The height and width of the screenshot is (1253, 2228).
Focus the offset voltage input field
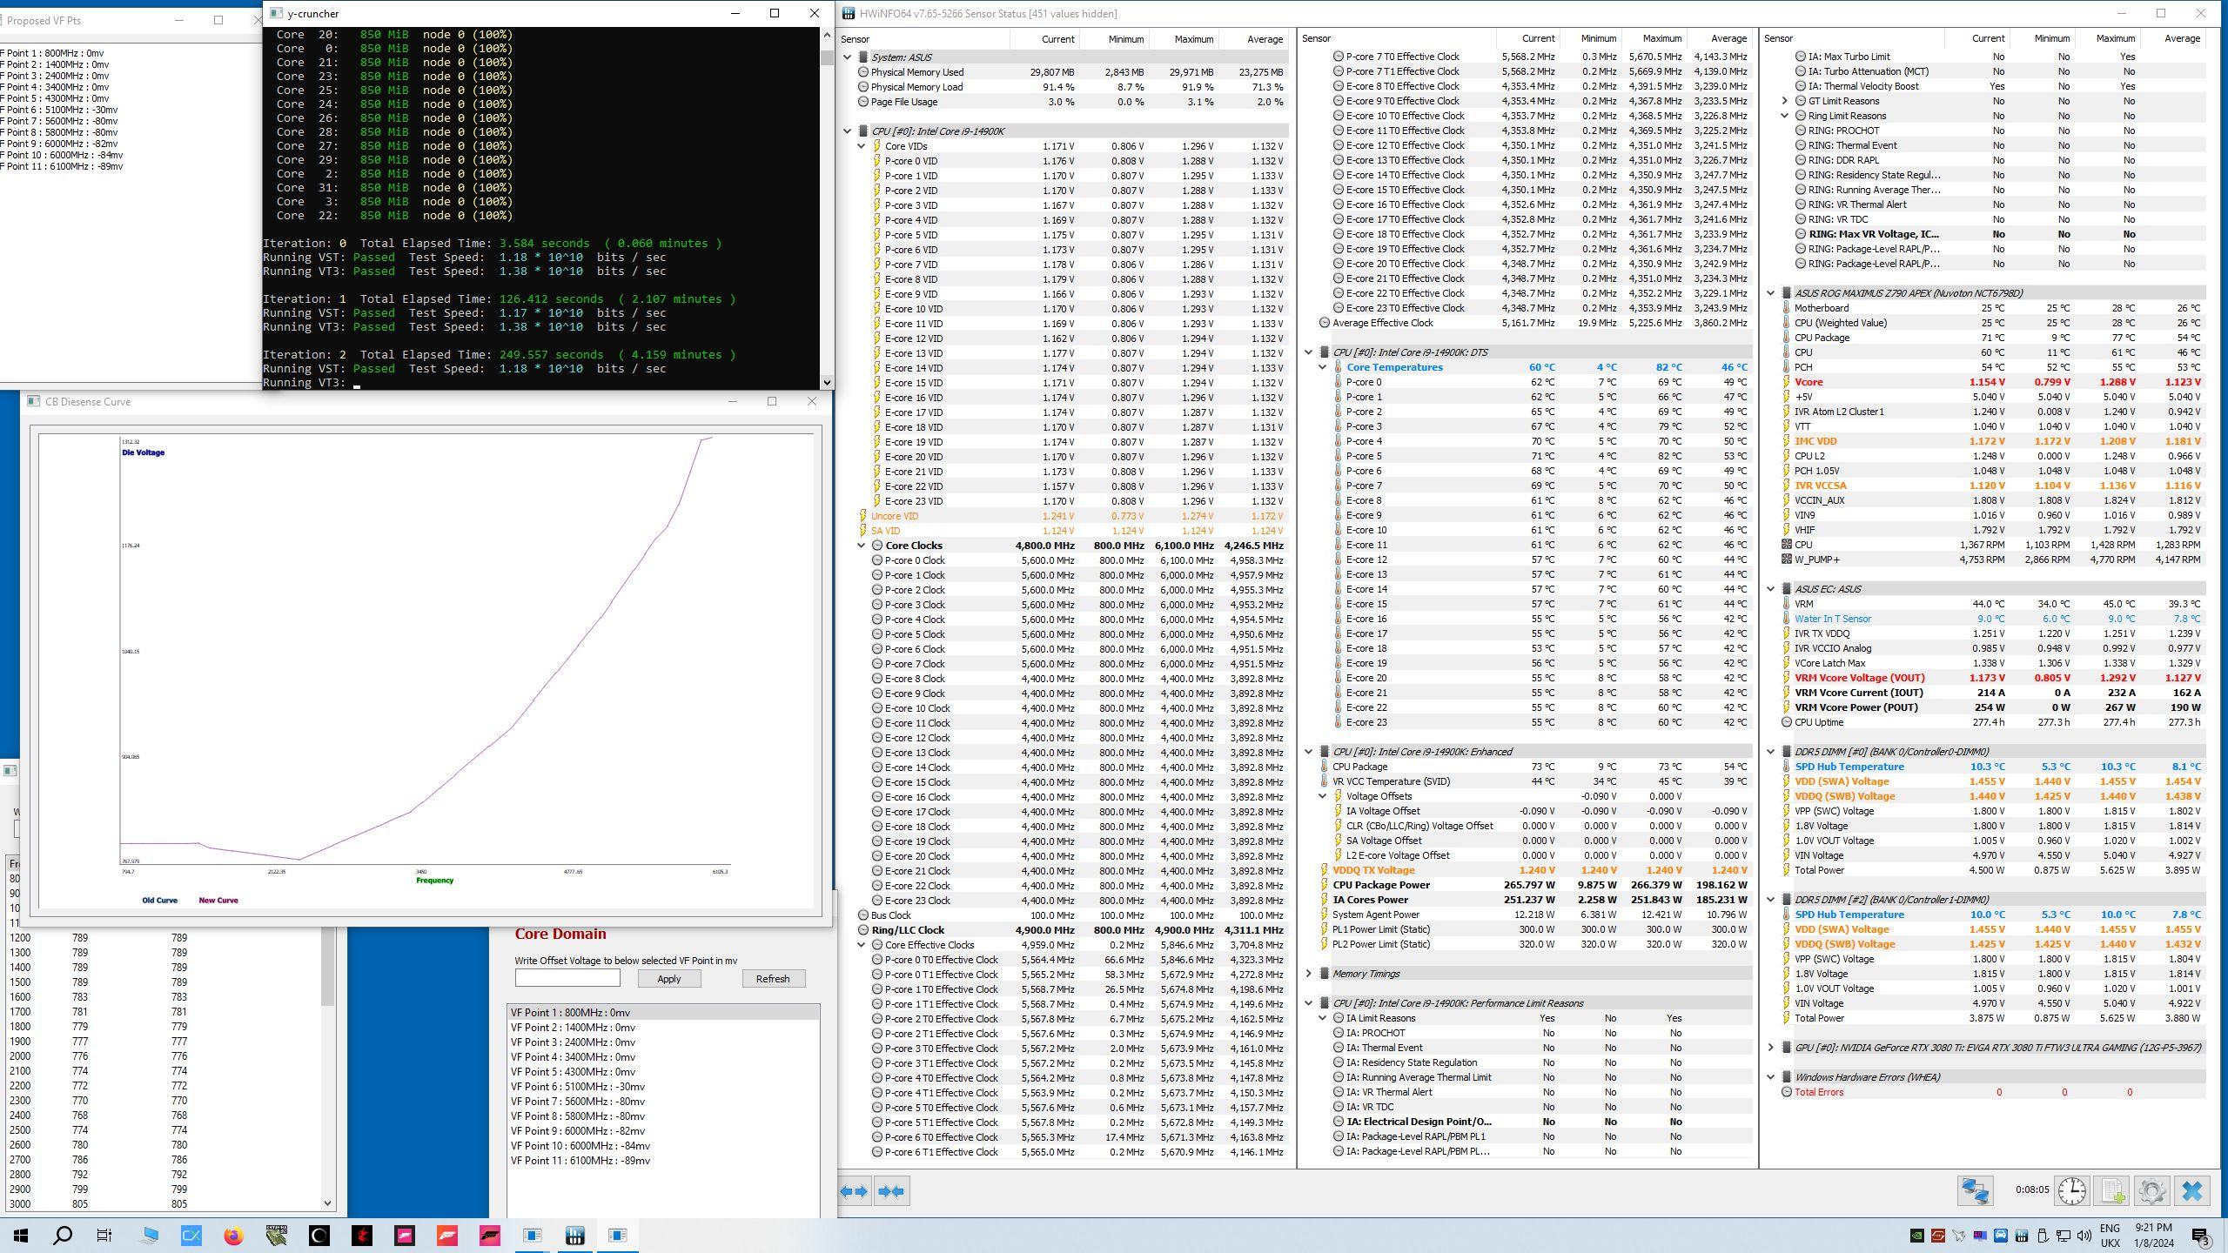click(567, 978)
